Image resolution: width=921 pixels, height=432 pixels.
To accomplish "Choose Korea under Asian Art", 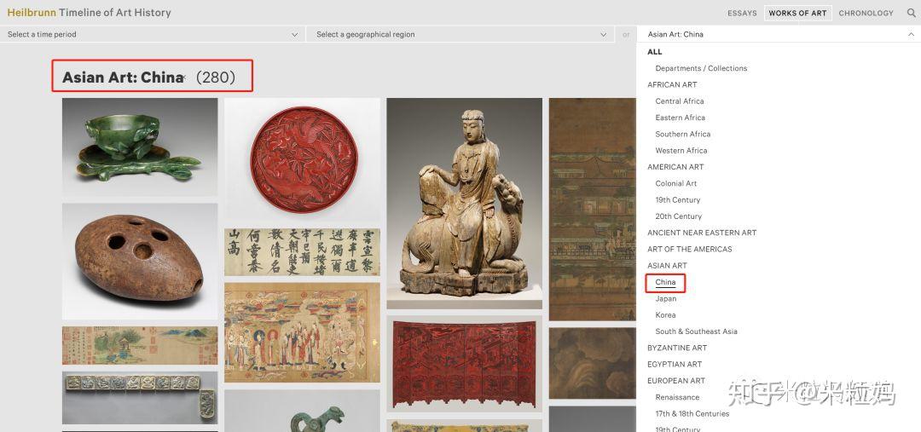I will (665, 314).
